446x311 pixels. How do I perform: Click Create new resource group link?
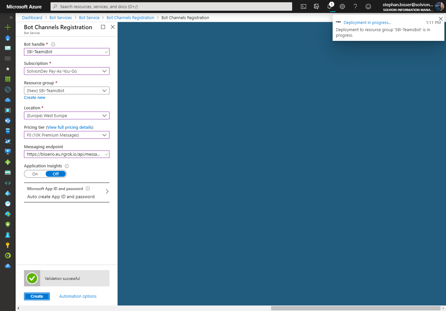tap(35, 98)
